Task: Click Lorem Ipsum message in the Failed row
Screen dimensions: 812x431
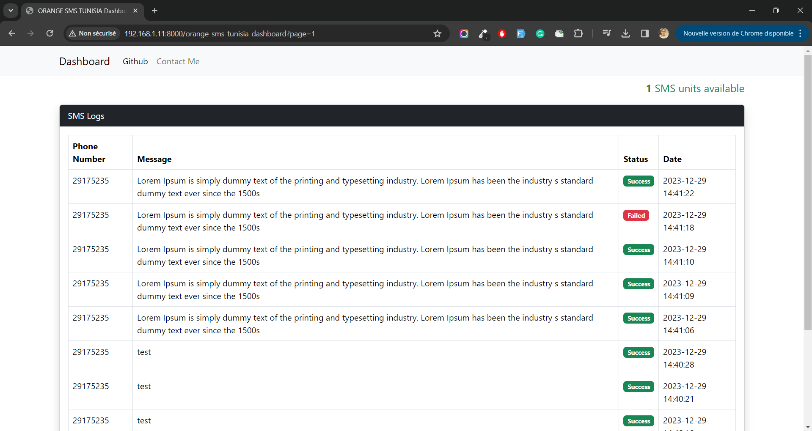Action: pos(365,221)
